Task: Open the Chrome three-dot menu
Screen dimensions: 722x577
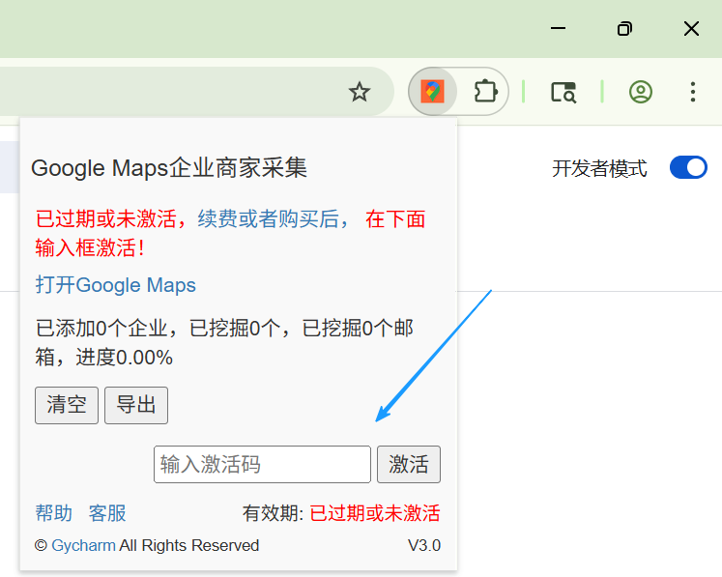Action: click(693, 92)
